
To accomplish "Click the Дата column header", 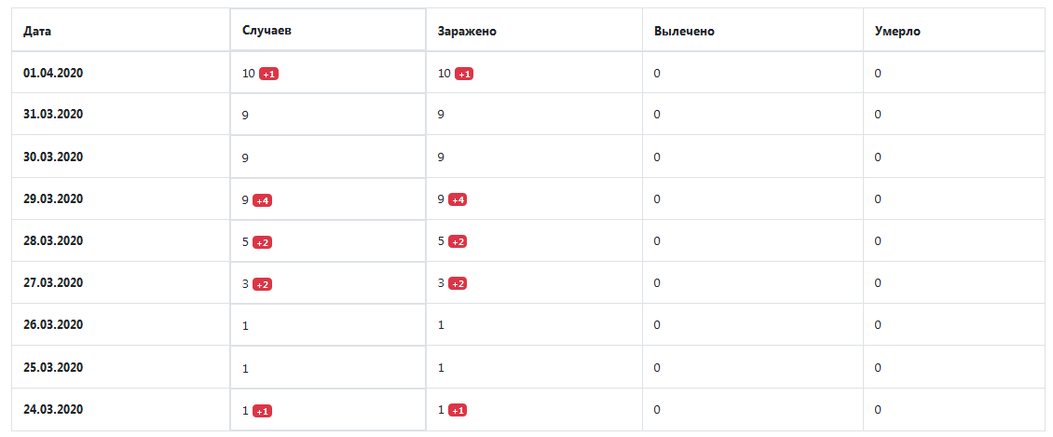I will [37, 32].
